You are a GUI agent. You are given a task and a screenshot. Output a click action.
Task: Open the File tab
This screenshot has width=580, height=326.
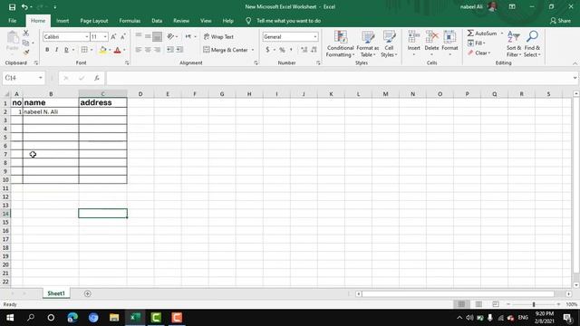pyautogui.click(x=12, y=21)
